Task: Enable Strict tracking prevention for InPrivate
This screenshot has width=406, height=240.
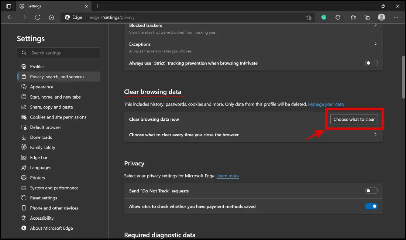Action: coord(371,63)
